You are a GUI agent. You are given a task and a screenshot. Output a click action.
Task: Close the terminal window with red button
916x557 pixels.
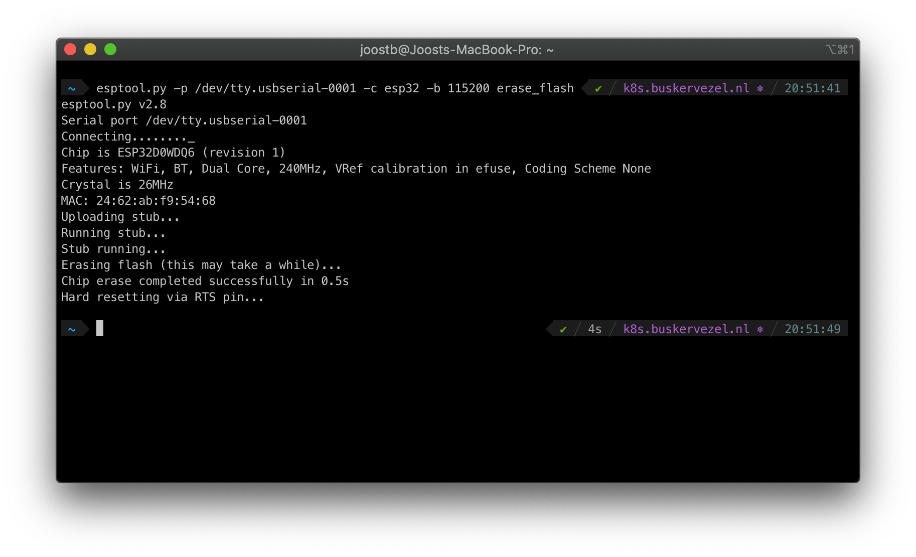coord(70,49)
